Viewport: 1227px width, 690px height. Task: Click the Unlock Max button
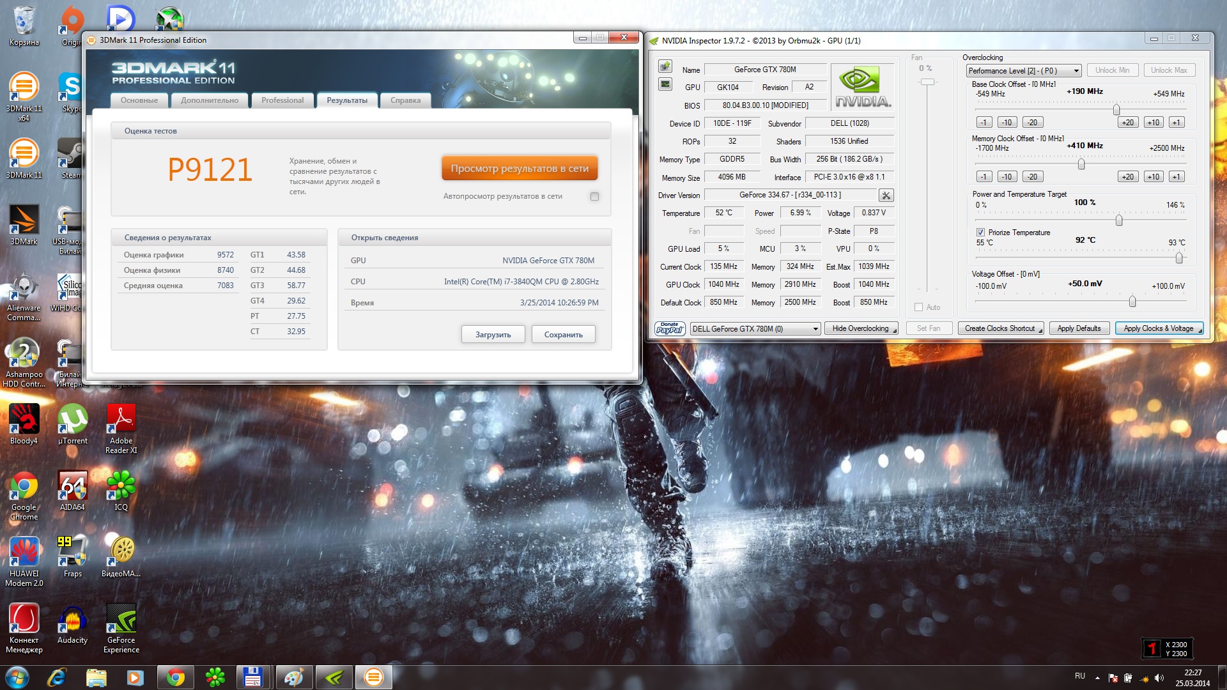point(1169,70)
